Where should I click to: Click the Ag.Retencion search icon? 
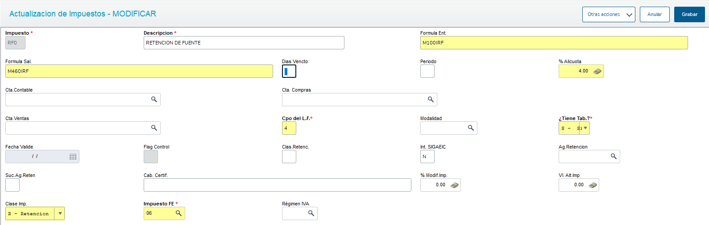click(614, 157)
